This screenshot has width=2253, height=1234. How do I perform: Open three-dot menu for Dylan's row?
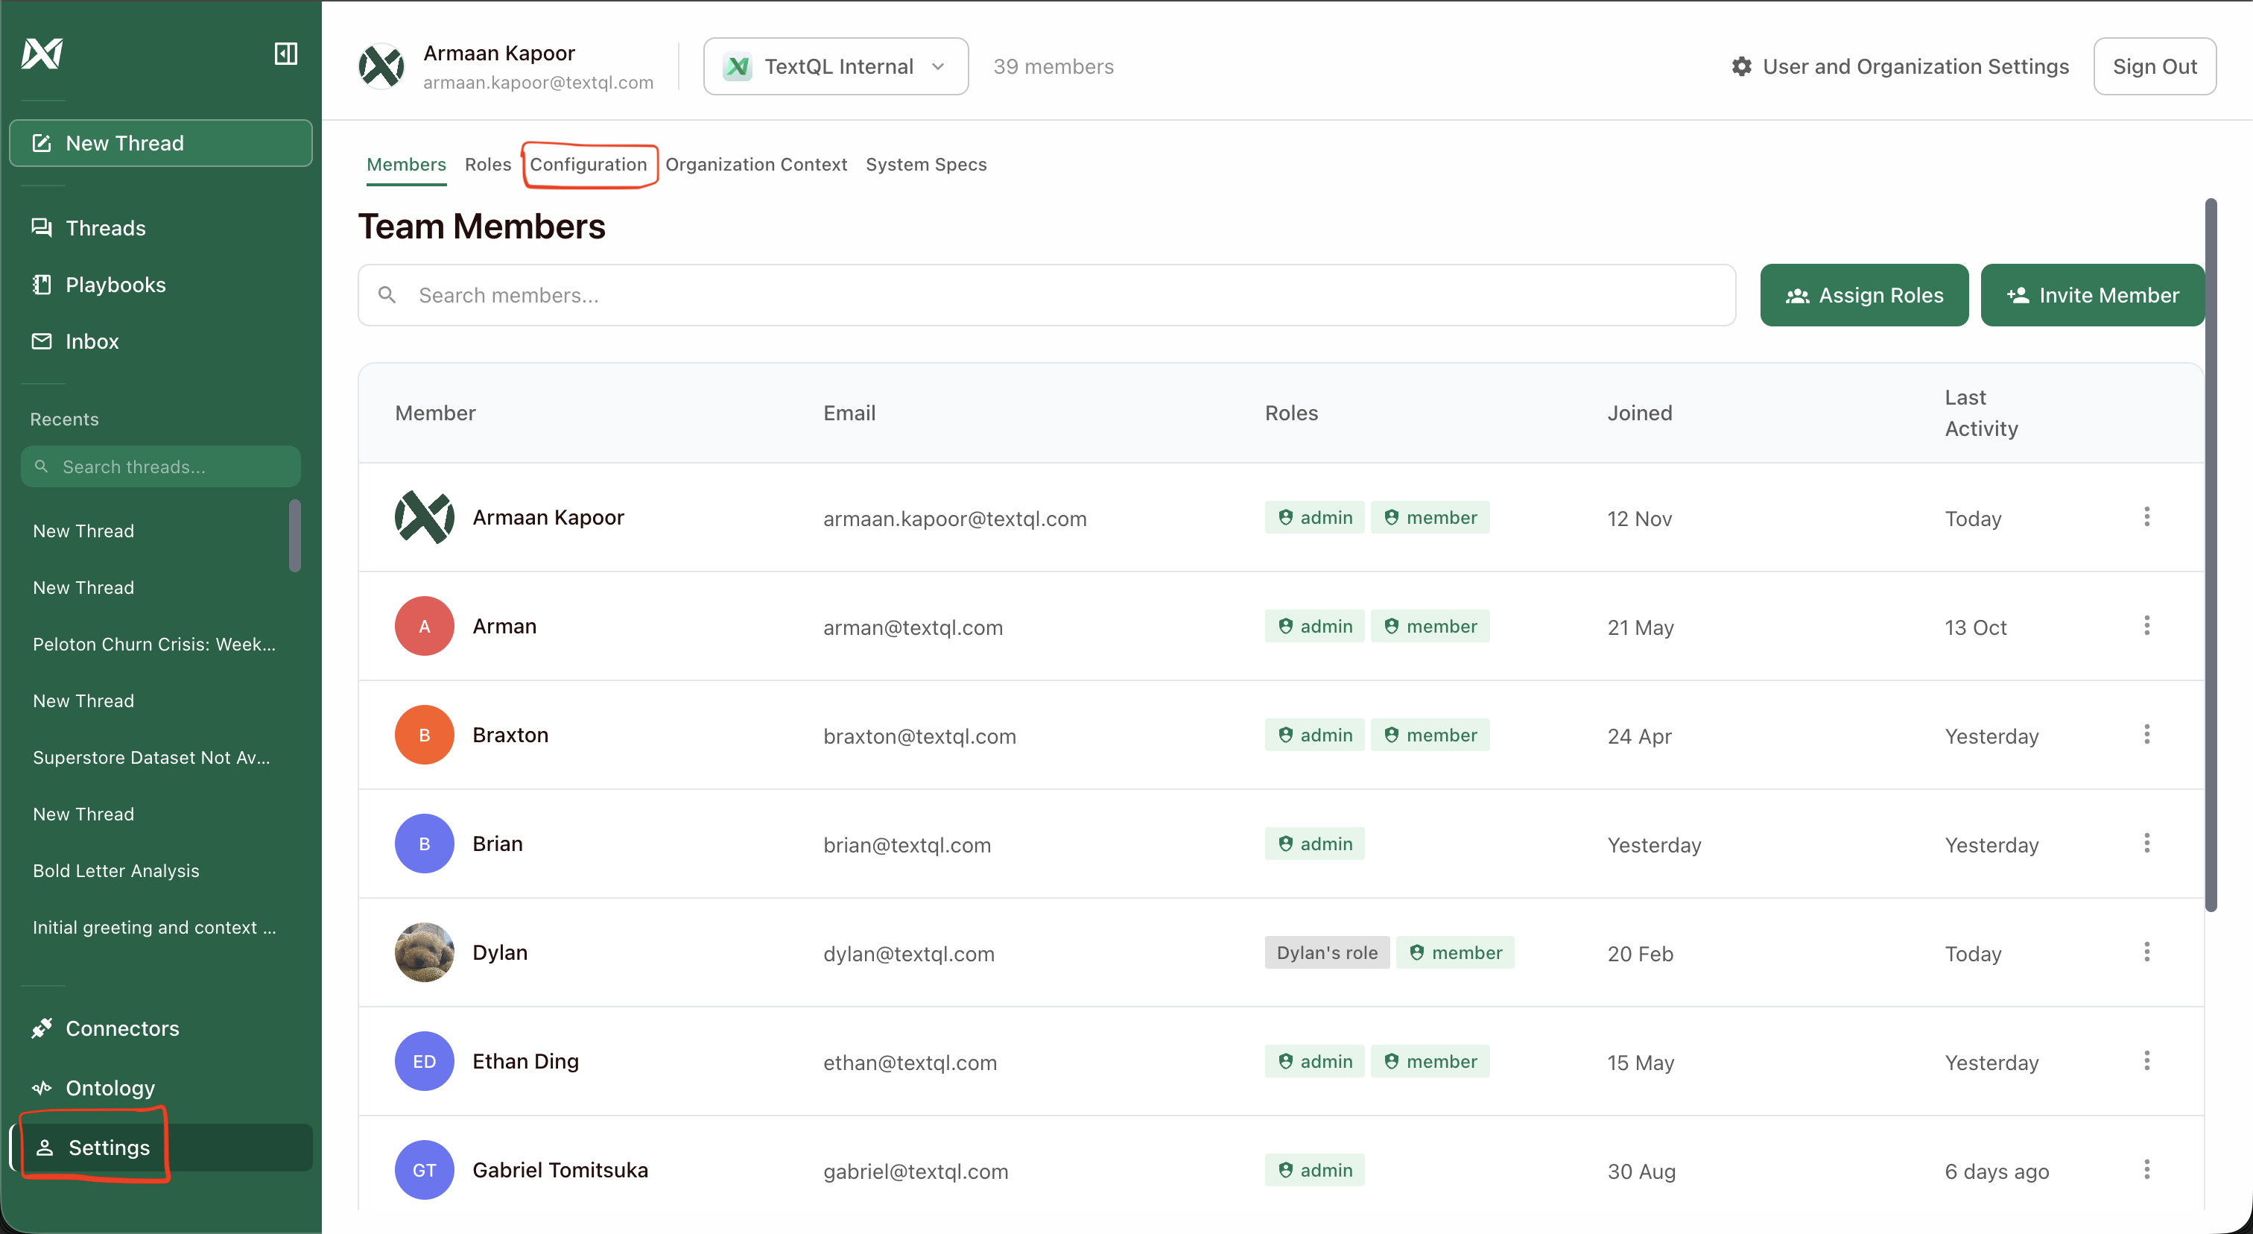[x=2146, y=952]
